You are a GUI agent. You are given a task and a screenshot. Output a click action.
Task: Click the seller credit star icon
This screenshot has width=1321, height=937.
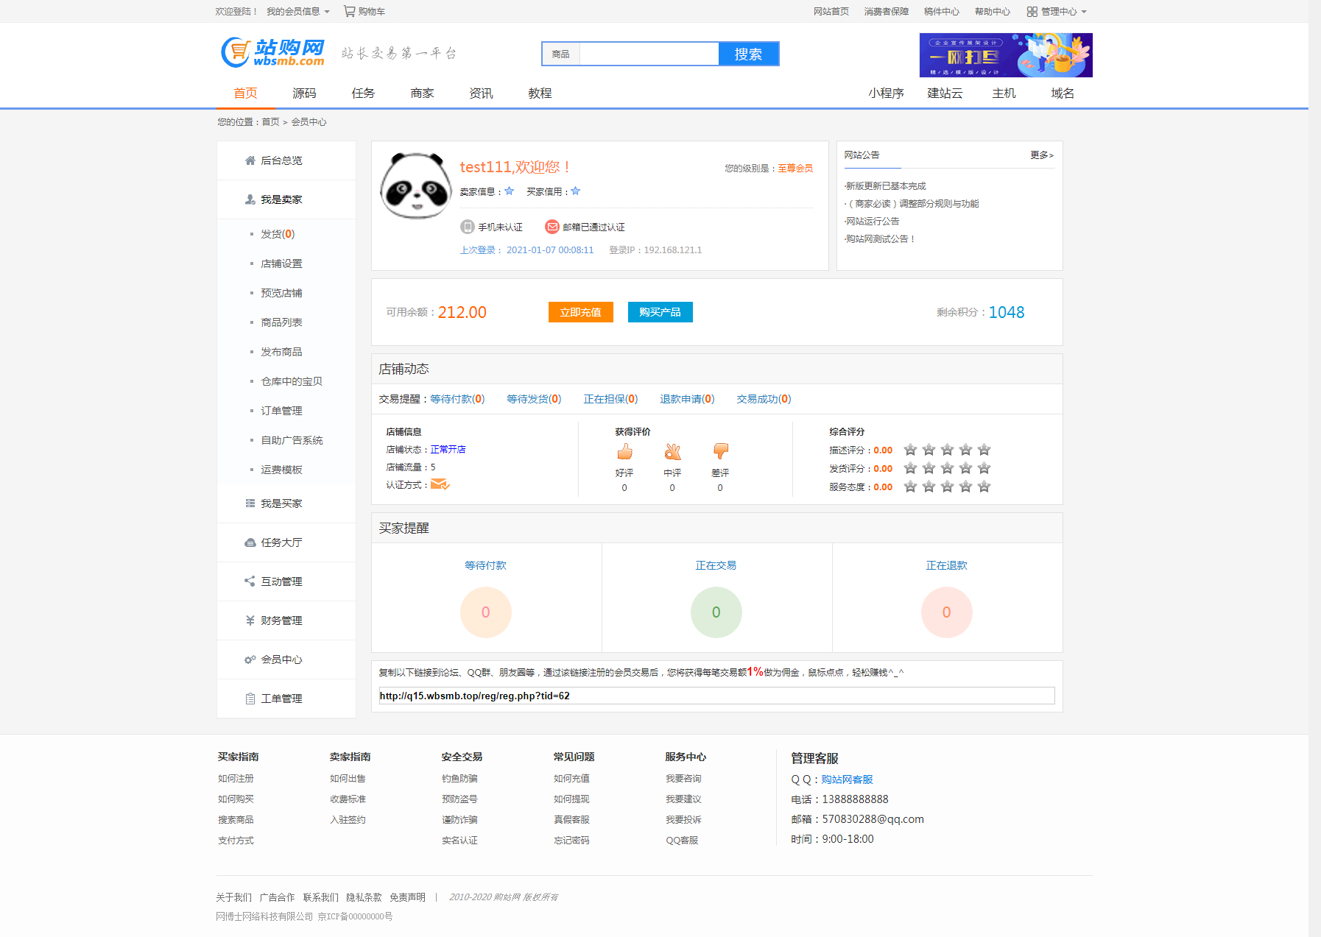coord(509,191)
